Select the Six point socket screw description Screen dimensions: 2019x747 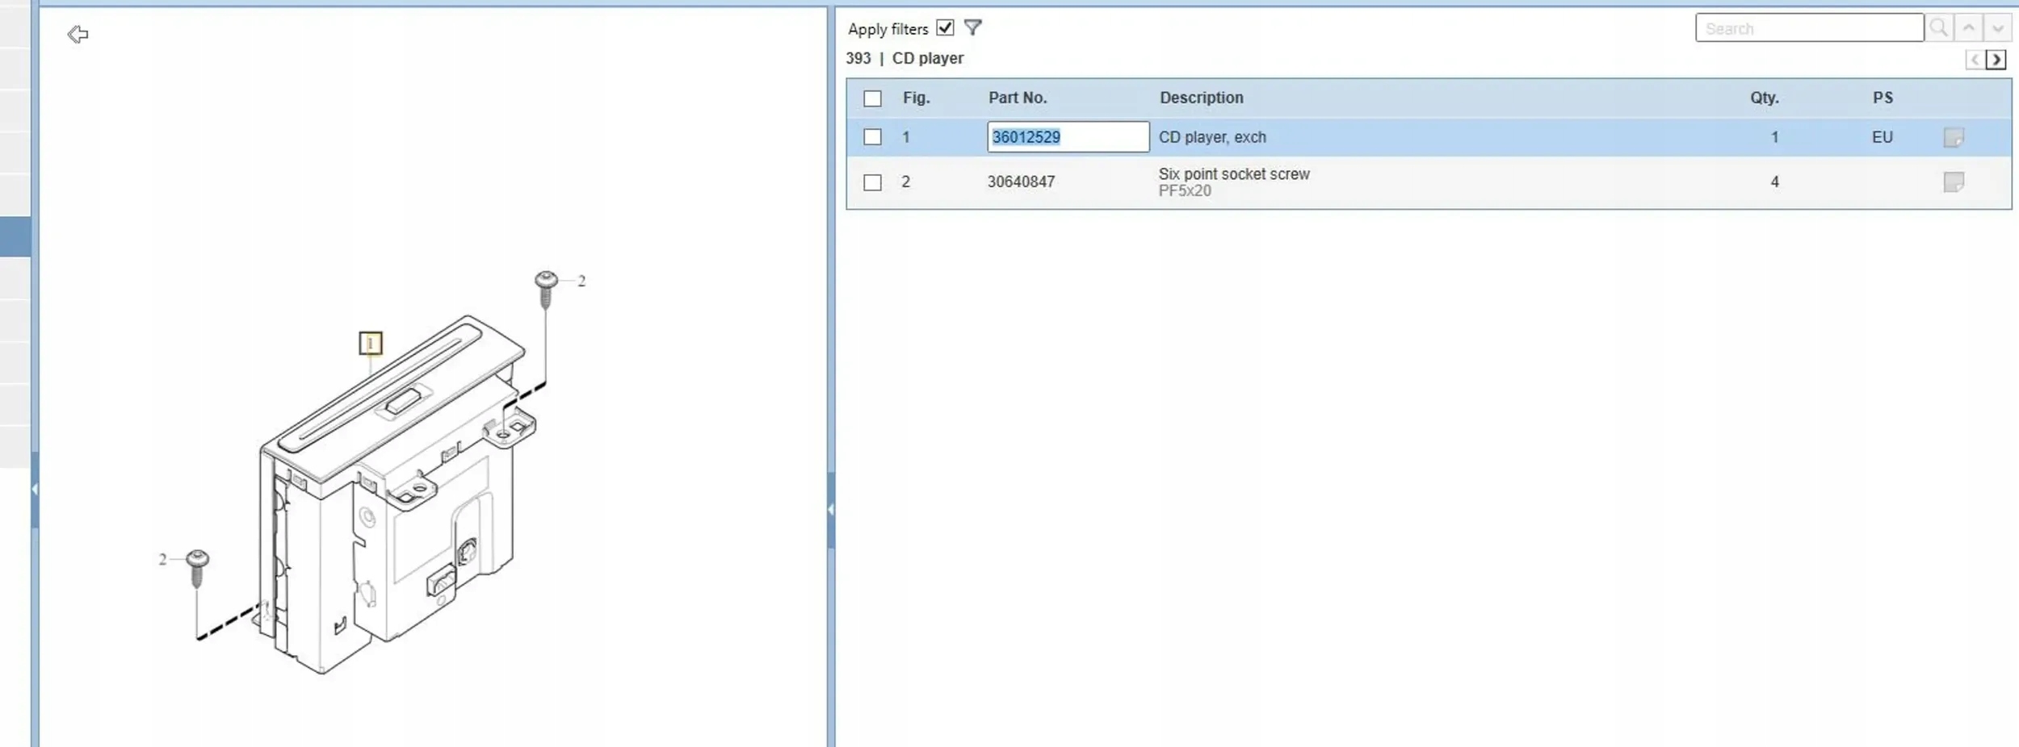pyautogui.click(x=1234, y=173)
